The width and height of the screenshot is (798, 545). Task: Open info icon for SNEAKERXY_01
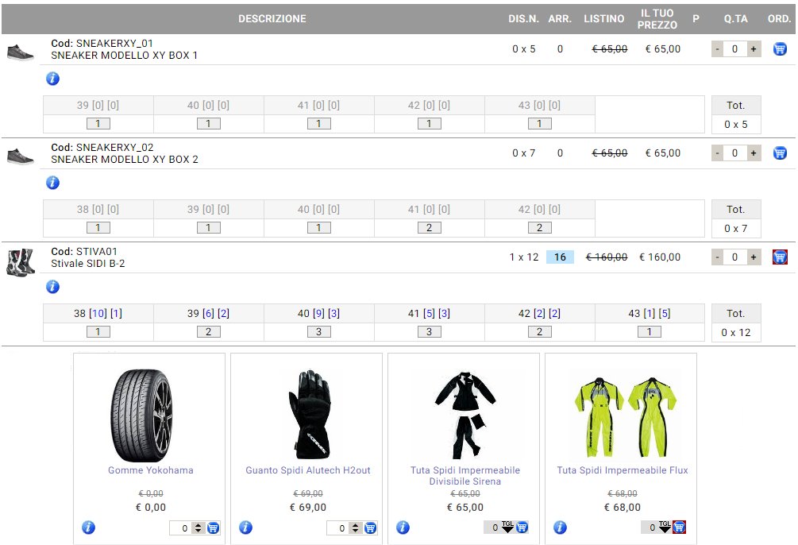[53, 79]
